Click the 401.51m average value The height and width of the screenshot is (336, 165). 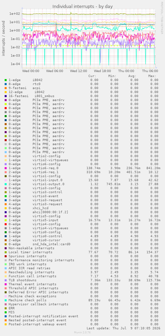[x=133, y=172]
